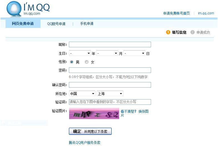Switch to the 手机申请 tab

pos(87,24)
